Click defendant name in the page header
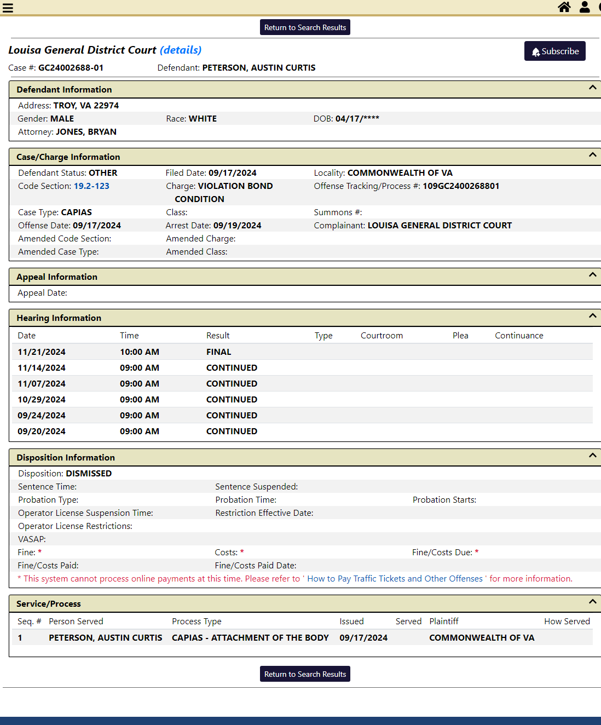The image size is (601, 725). [x=259, y=68]
